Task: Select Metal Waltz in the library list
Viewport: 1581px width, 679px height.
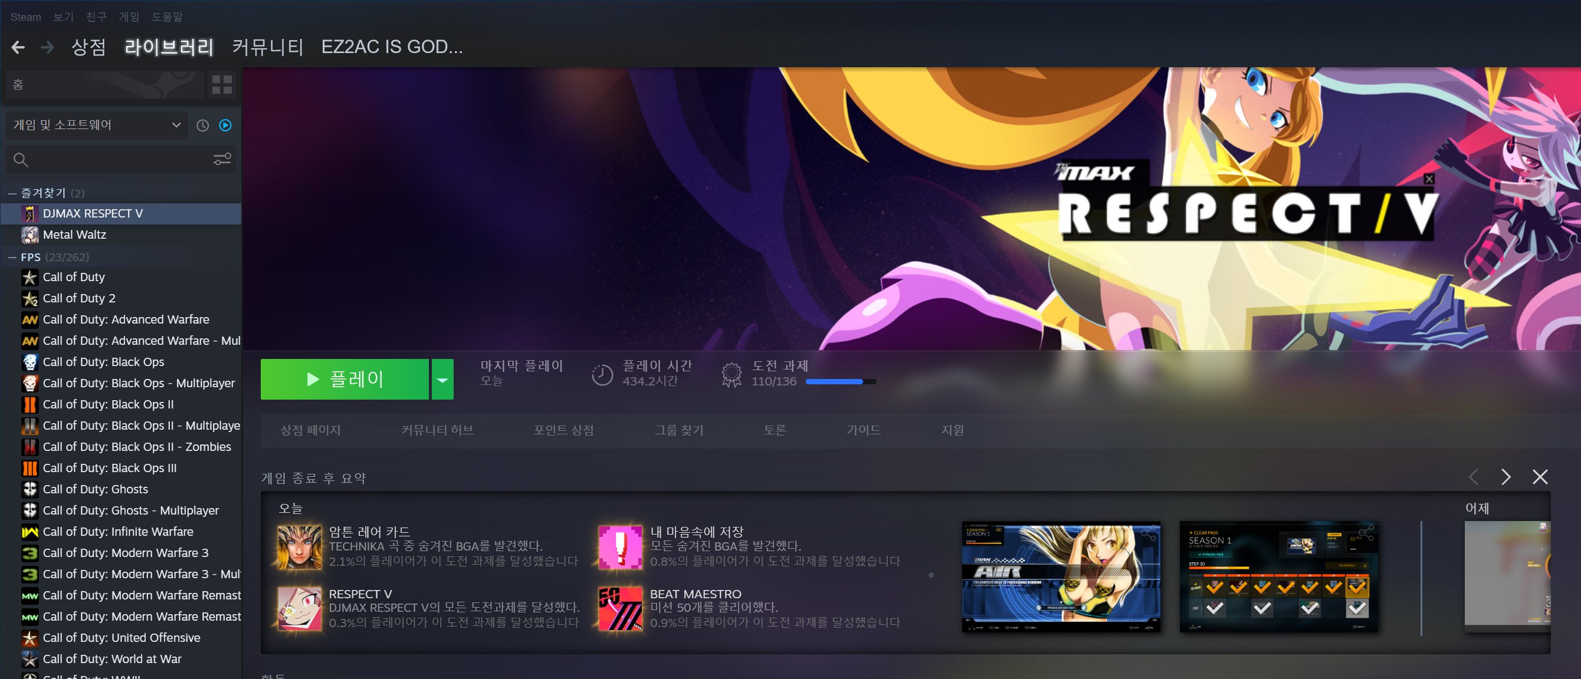Action: click(x=74, y=235)
